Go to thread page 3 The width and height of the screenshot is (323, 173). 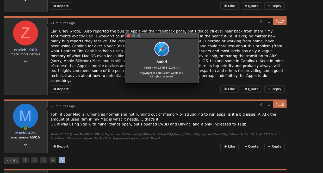[x=44, y=160]
